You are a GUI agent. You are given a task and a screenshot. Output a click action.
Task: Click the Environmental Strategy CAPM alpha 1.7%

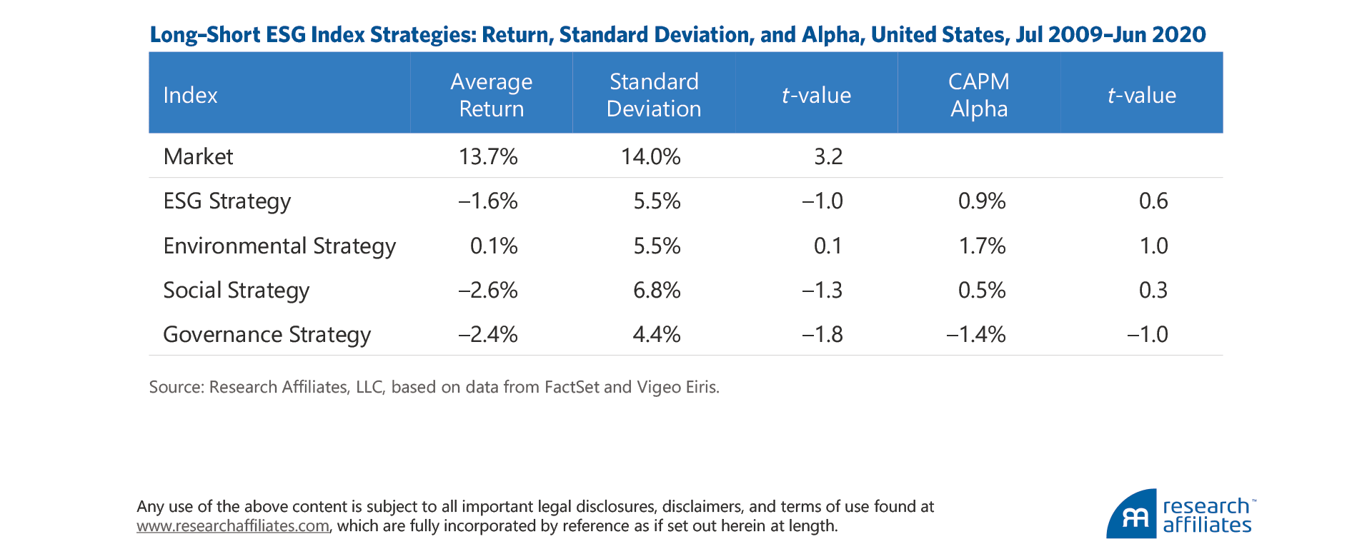click(982, 246)
